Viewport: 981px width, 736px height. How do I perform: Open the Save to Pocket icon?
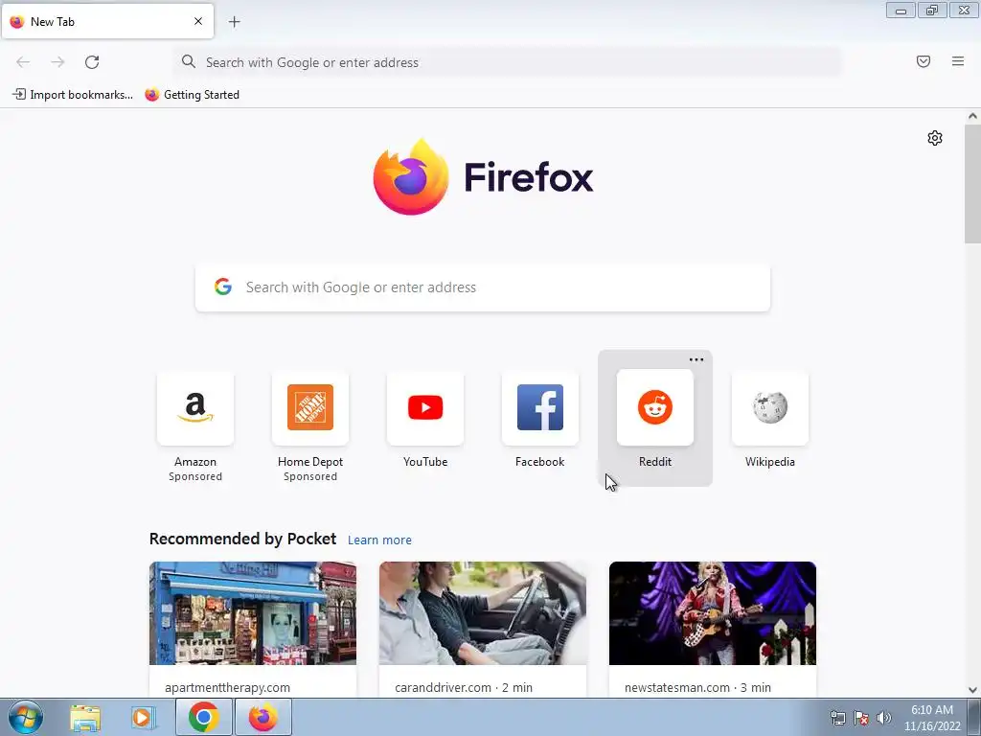click(924, 61)
